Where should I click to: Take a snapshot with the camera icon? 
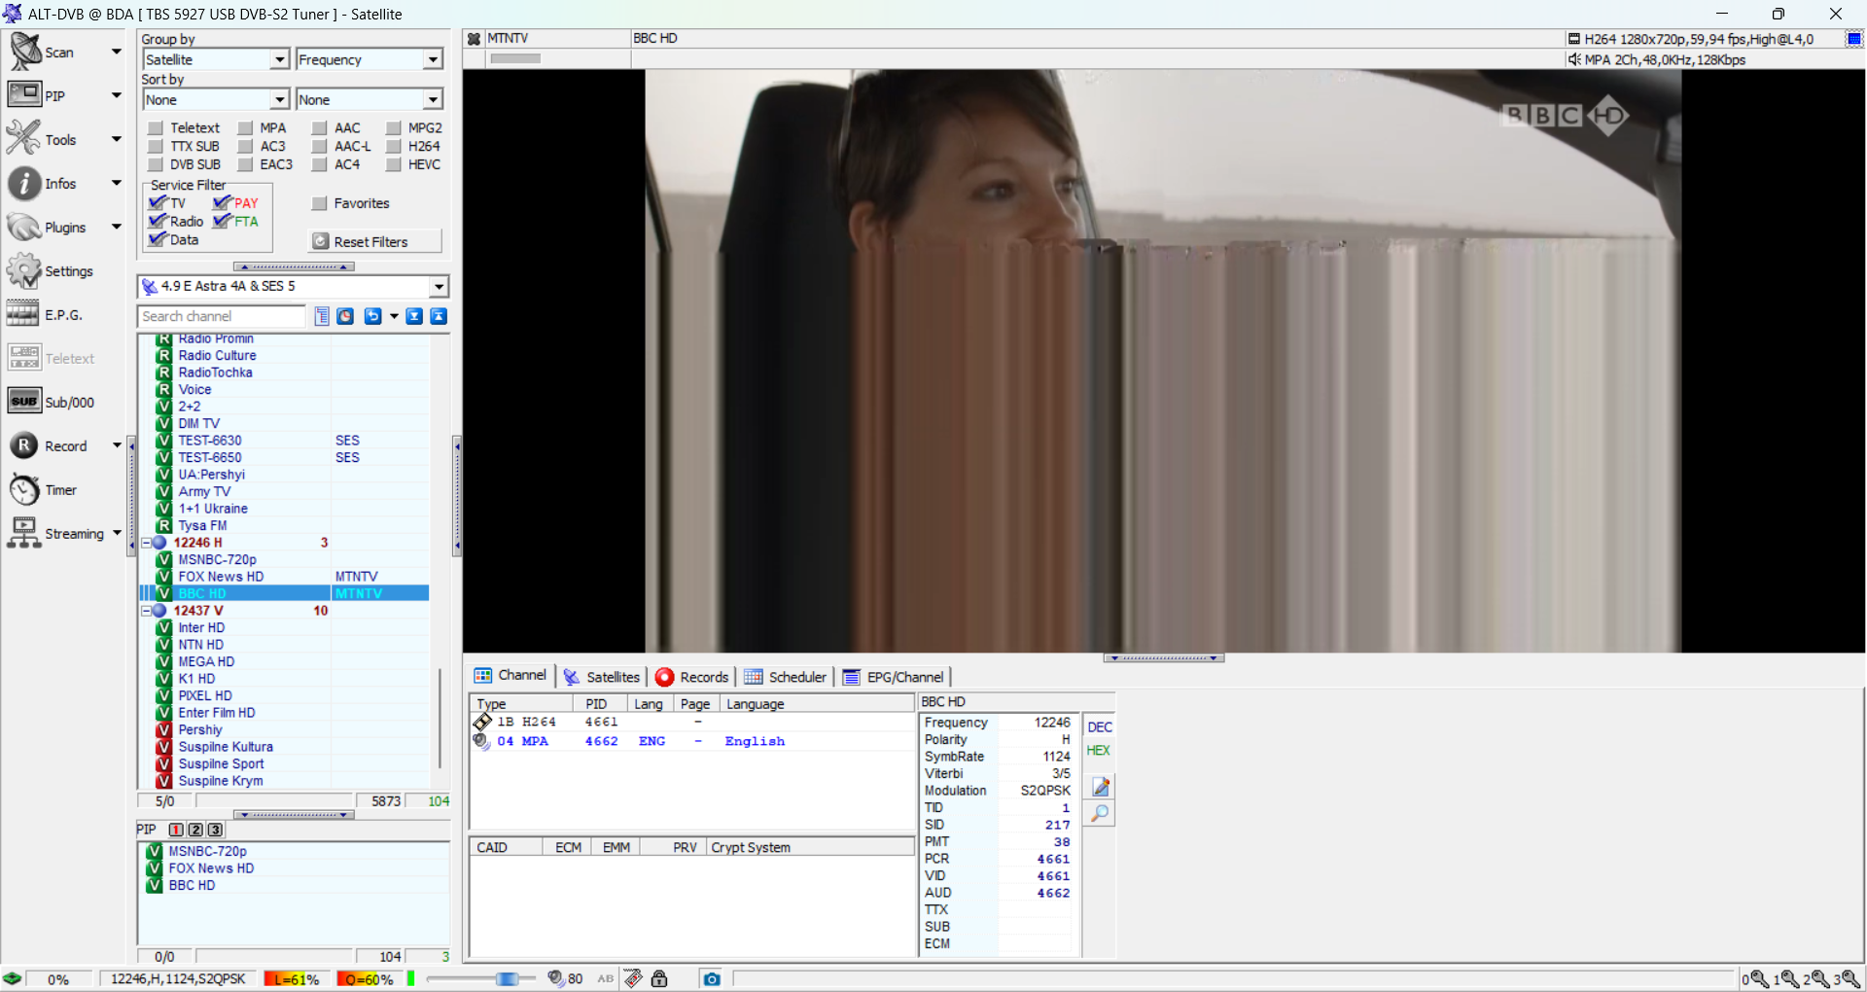point(712,978)
